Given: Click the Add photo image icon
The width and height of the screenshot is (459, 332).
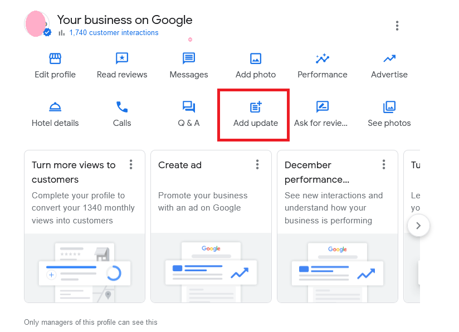Looking at the screenshot, I should [x=256, y=58].
